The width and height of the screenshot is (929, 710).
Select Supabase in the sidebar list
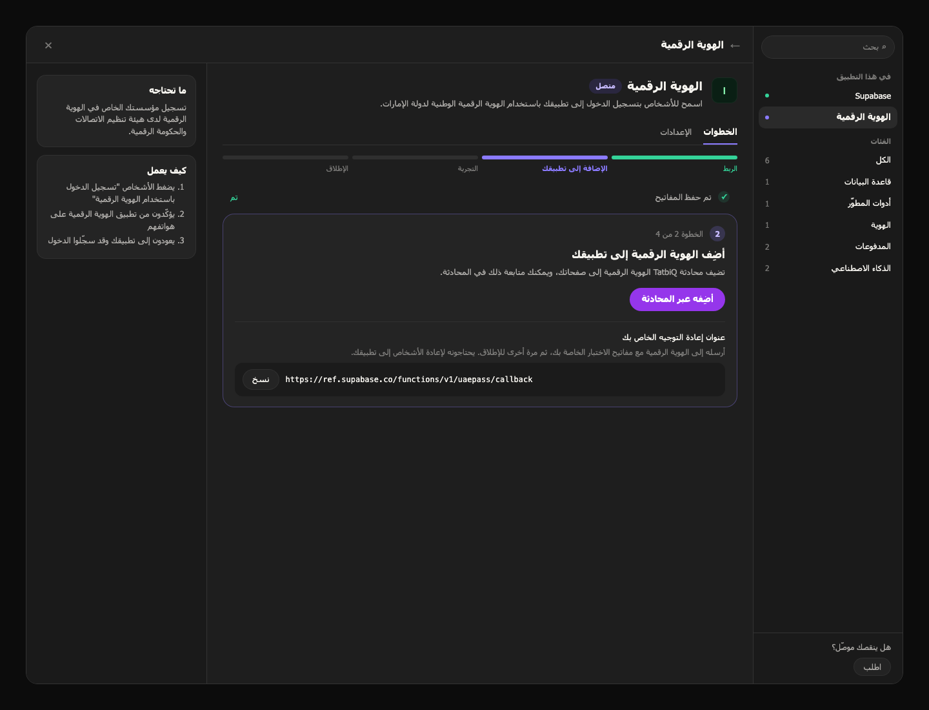point(828,96)
